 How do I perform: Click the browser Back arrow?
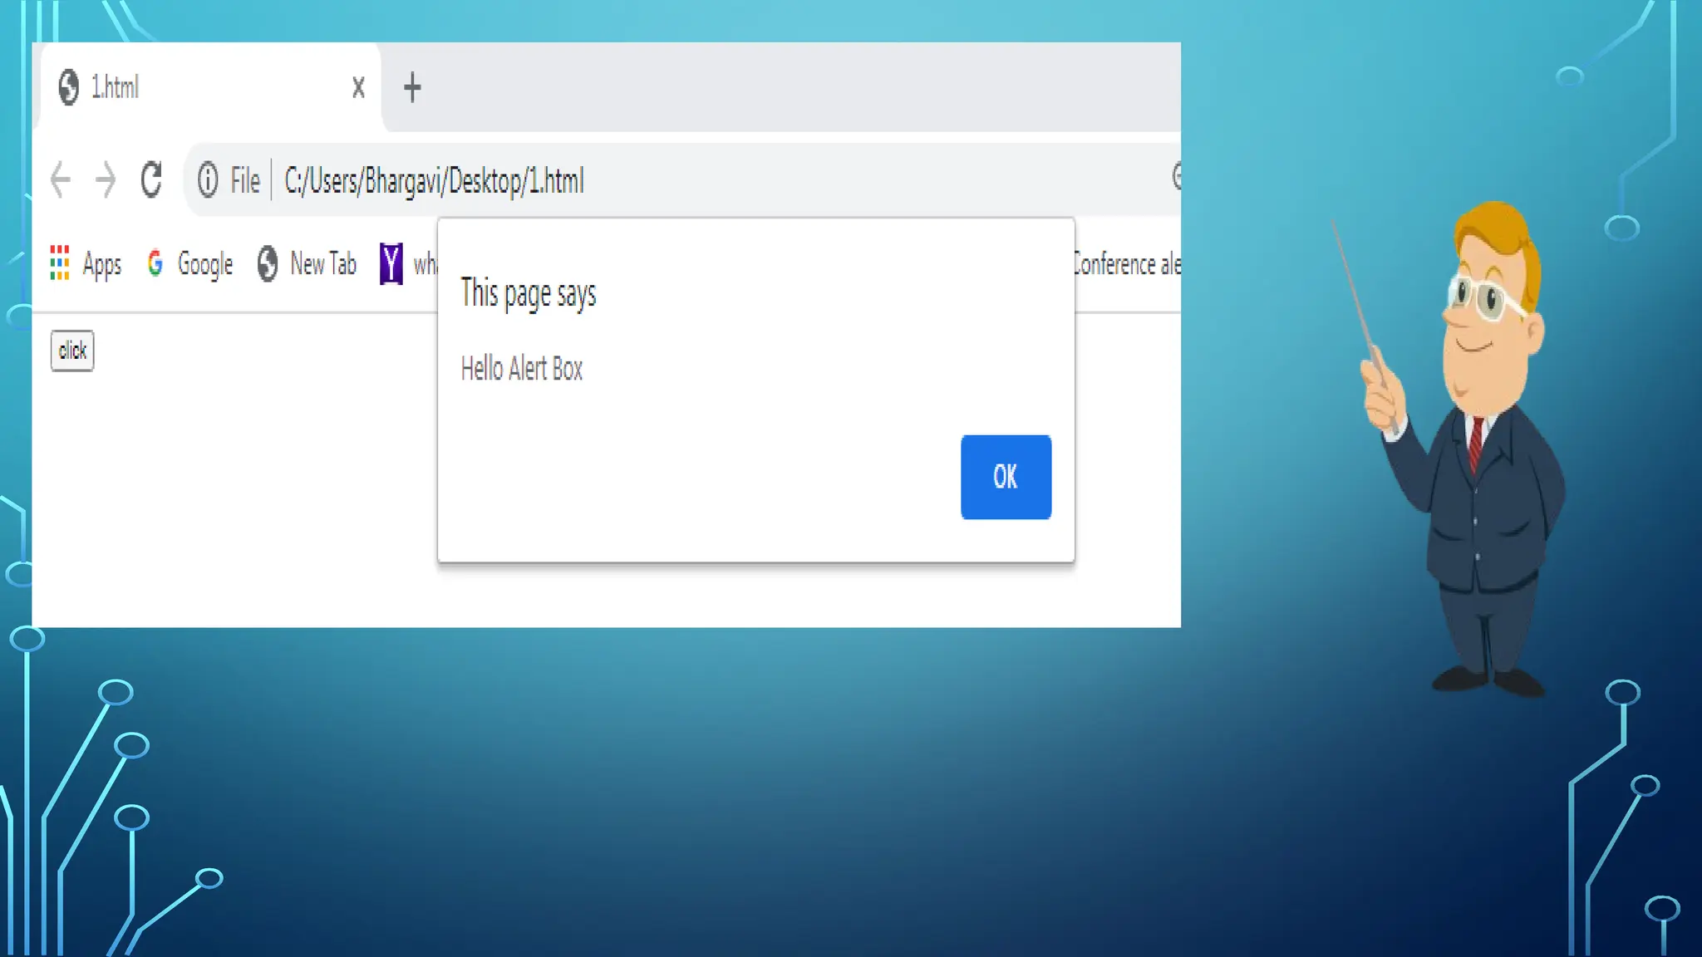[60, 179]
